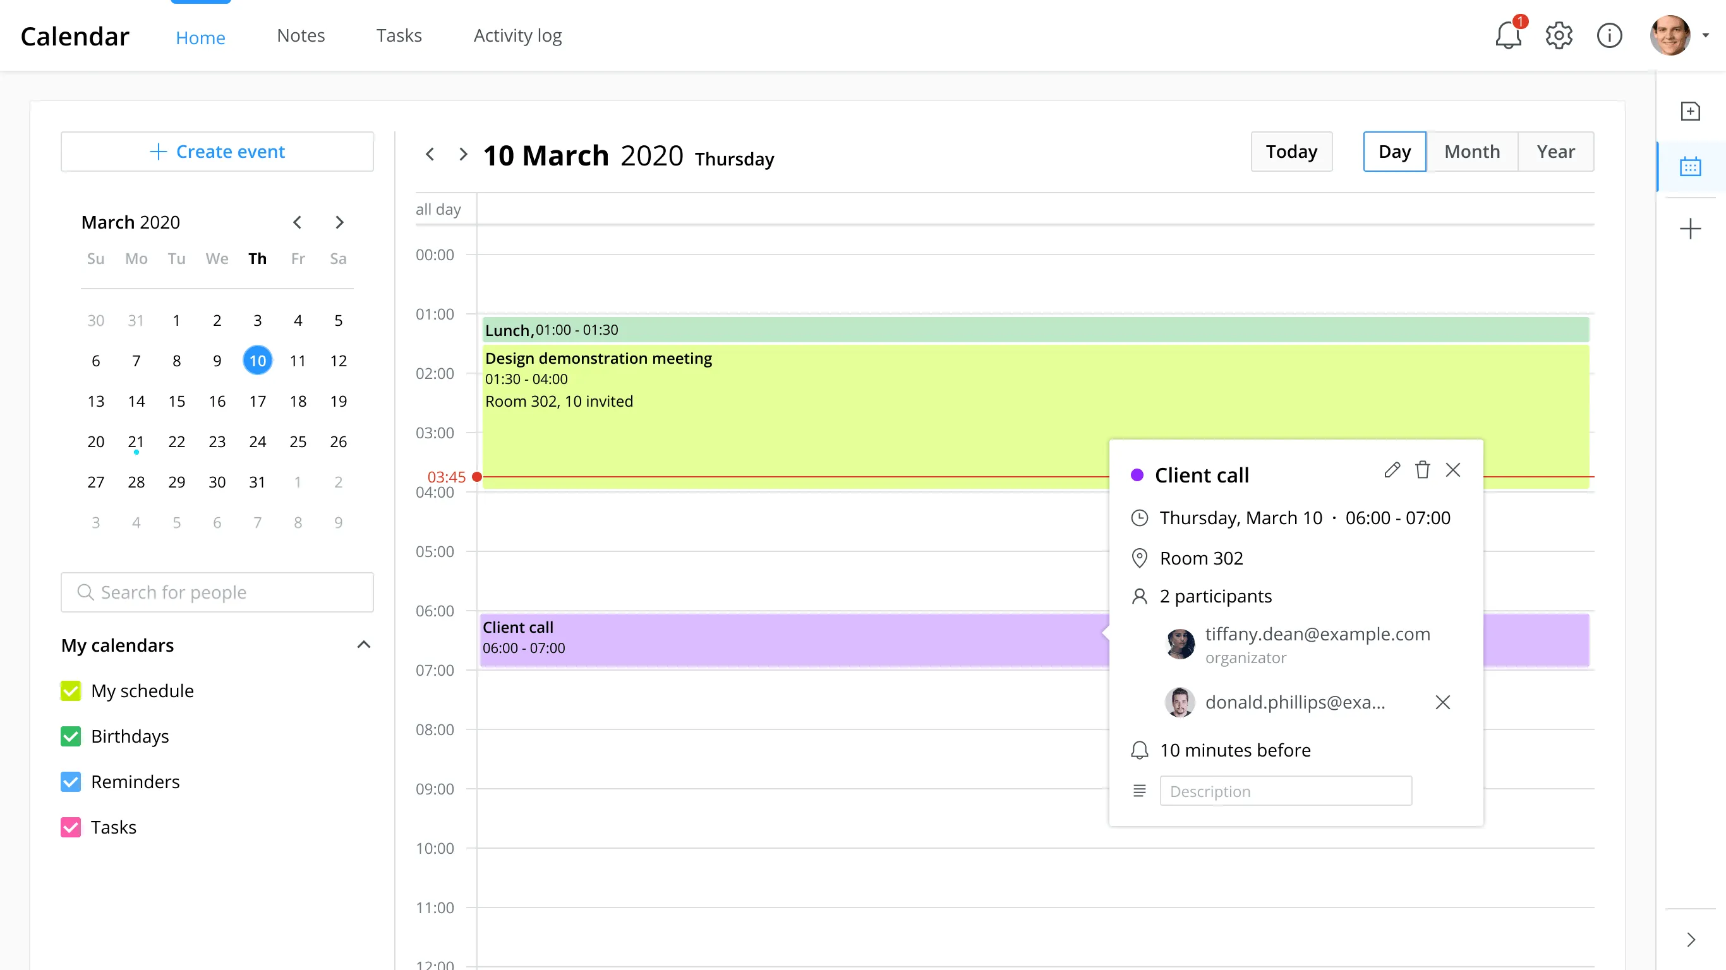Delete the Client call event
This screenshot has height=970, width=1726.
[x=1423, y=470]
